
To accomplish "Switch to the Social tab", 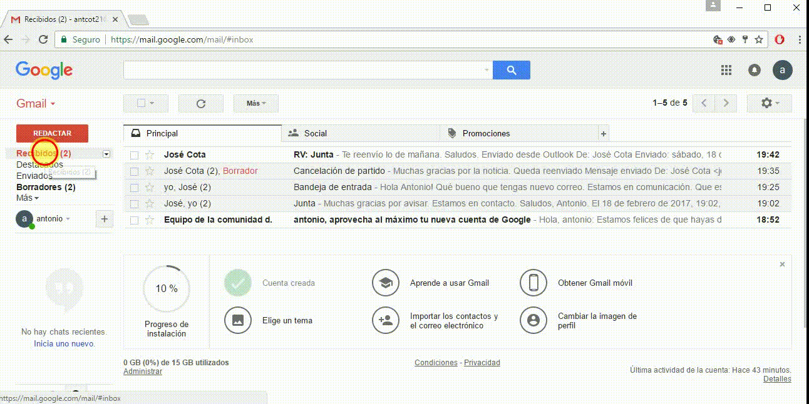I will 361,133.
